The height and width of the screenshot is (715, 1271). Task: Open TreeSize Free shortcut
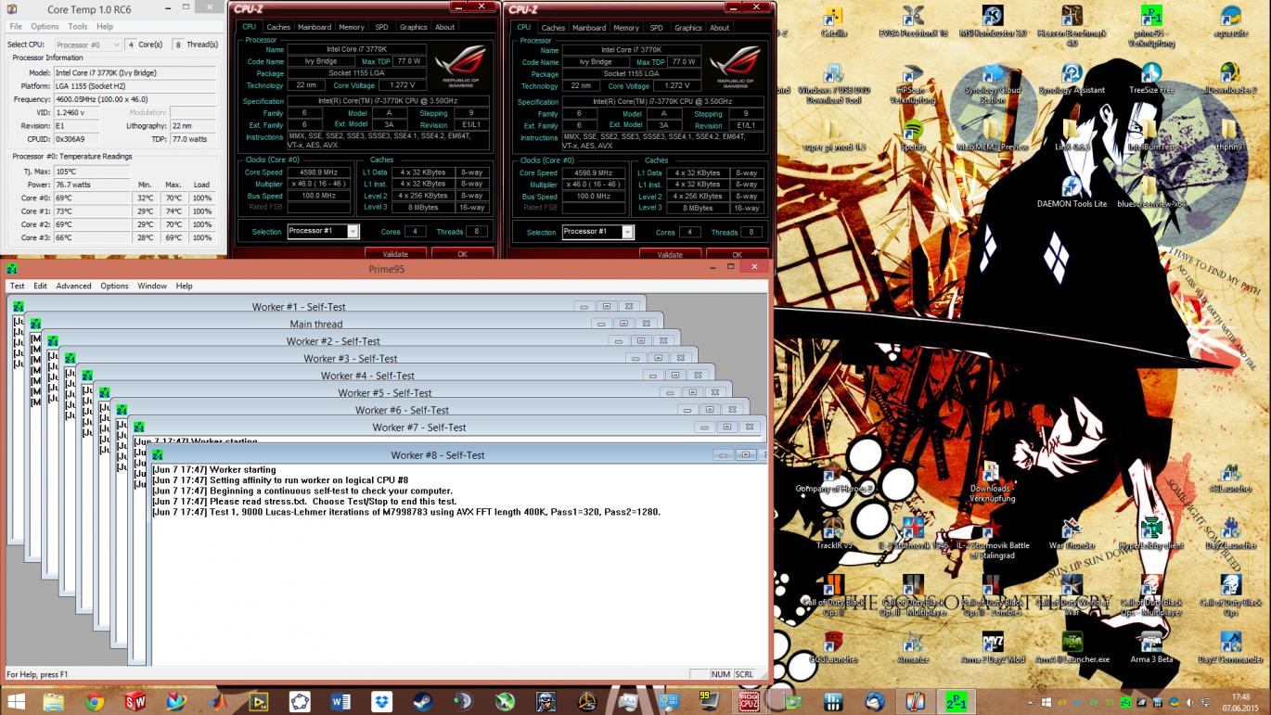pyautogui.click(x=1151, y=79)
